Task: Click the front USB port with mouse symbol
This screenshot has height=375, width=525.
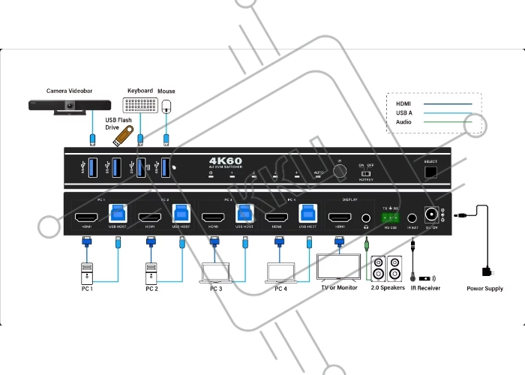Action: coord(166,167)
